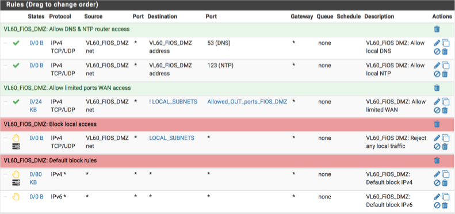This screenshot has width=455, height=214.
Task: View the 0/80 KB states of the IPv4 block rule
Action: pos(36,178)
